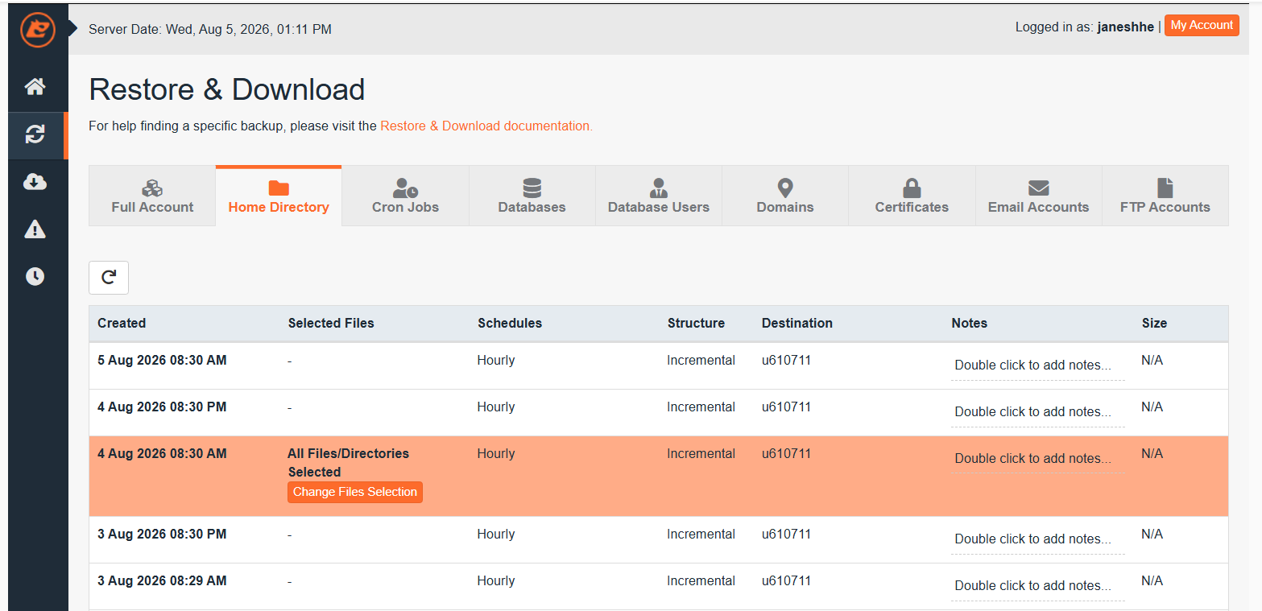Viewport: 1262px width, 611px height.
Task: Switch to the Full Account tab
Action: (x=152, y=196)
